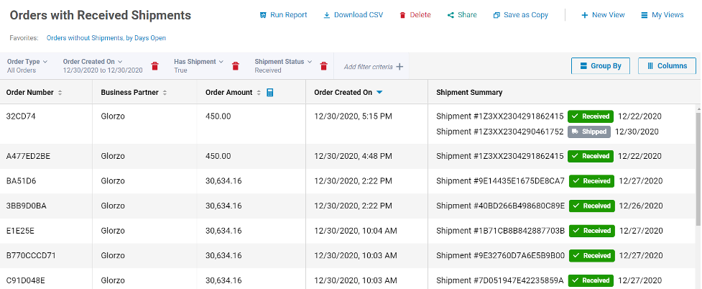
Task: Click Glorzo in the A477ED2BE row
Action: click(x=113, y=157)
